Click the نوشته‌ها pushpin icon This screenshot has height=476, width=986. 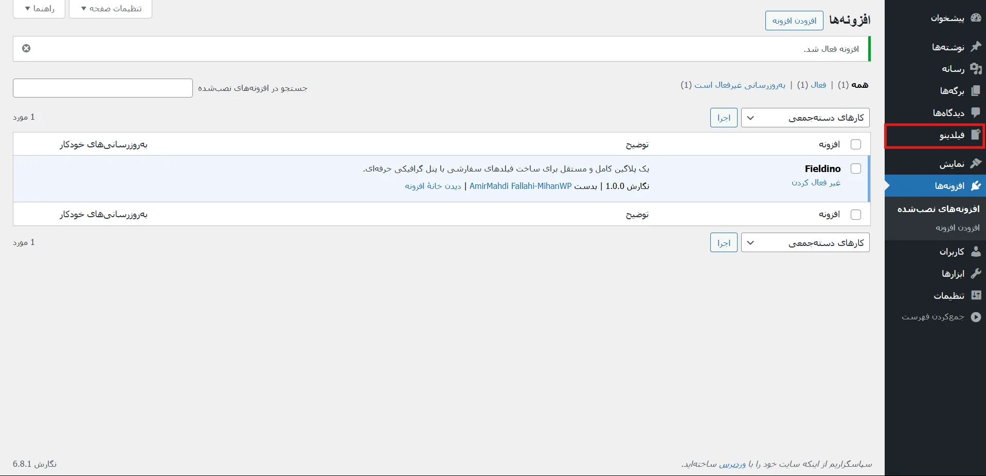976,47
